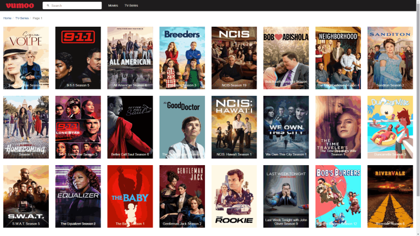Open We Own This City poster
The width and height of the screenshot is (420, 236).
tap(286, 127)
